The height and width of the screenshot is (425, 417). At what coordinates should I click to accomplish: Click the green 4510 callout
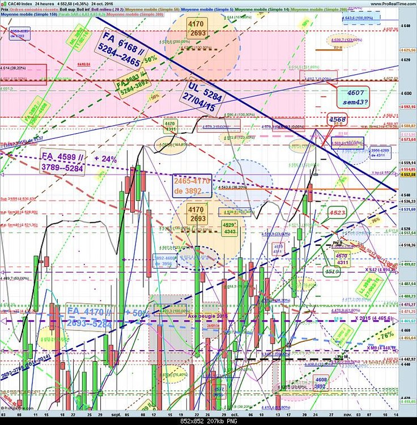click(333, 271)
